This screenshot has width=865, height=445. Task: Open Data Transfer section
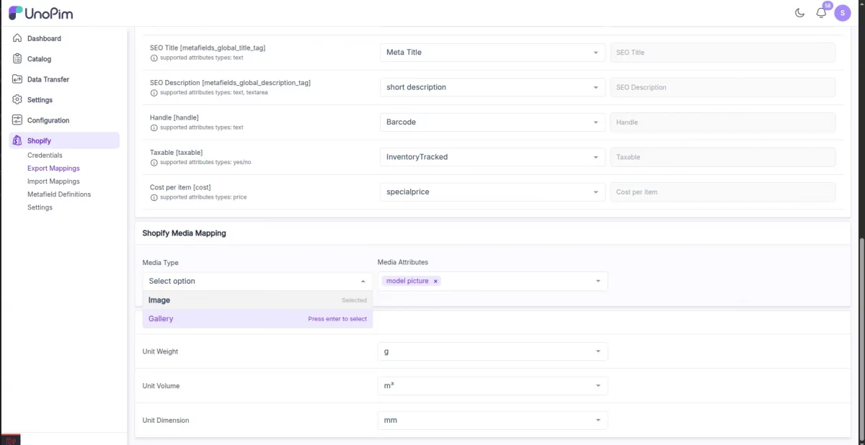pos(50,79)
